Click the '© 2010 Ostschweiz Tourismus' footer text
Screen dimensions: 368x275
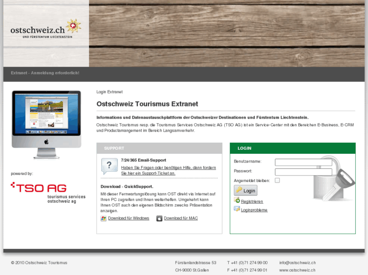point(39,262)
